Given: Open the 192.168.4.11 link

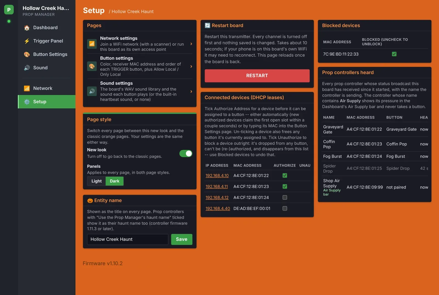Looking at the screenshot, I should click(217, 187).
